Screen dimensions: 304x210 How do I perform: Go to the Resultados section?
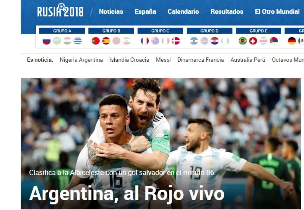click(227, 12)
